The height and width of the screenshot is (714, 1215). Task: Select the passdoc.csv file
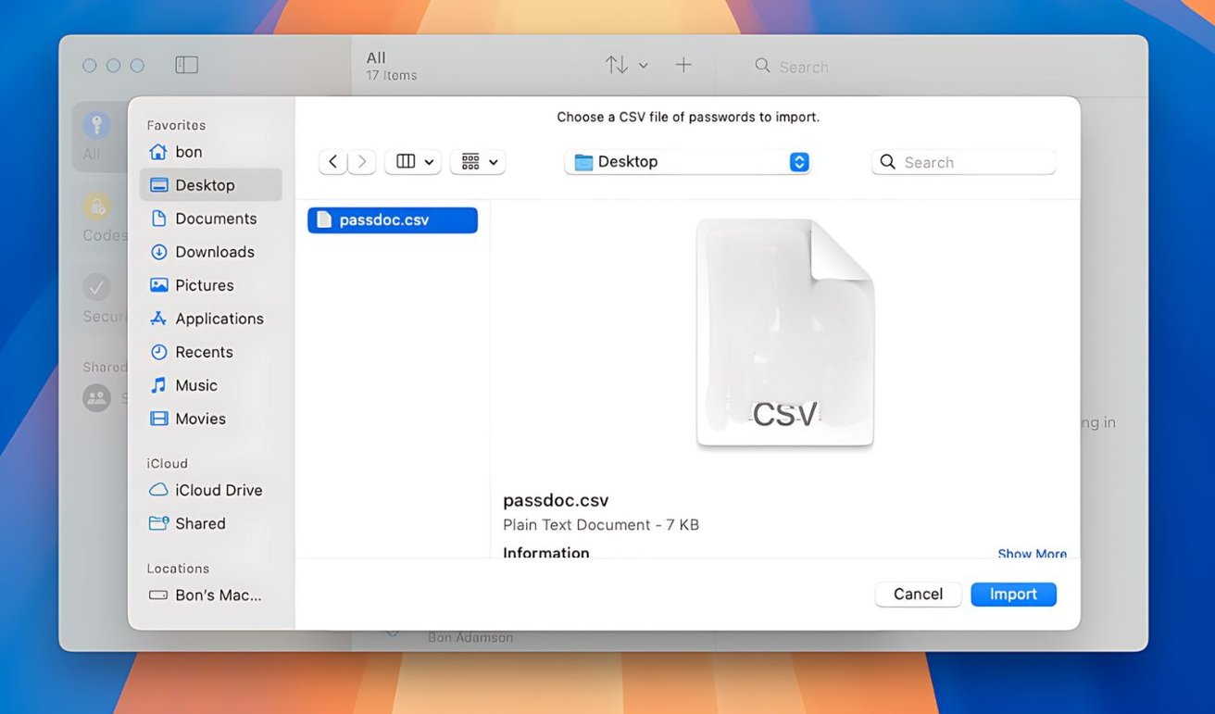coord(392,219)
